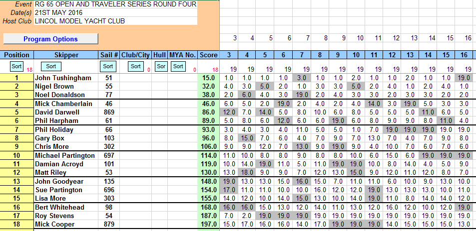The width and height of the screenshot is (476, 231).
Task: Edit the Host Club field
Action: 115,21
